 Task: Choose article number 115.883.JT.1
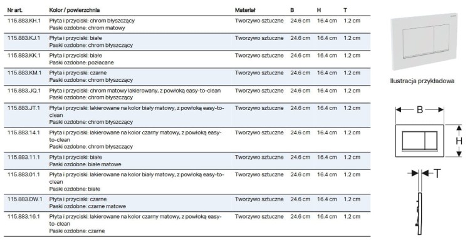tap(23, 108)
